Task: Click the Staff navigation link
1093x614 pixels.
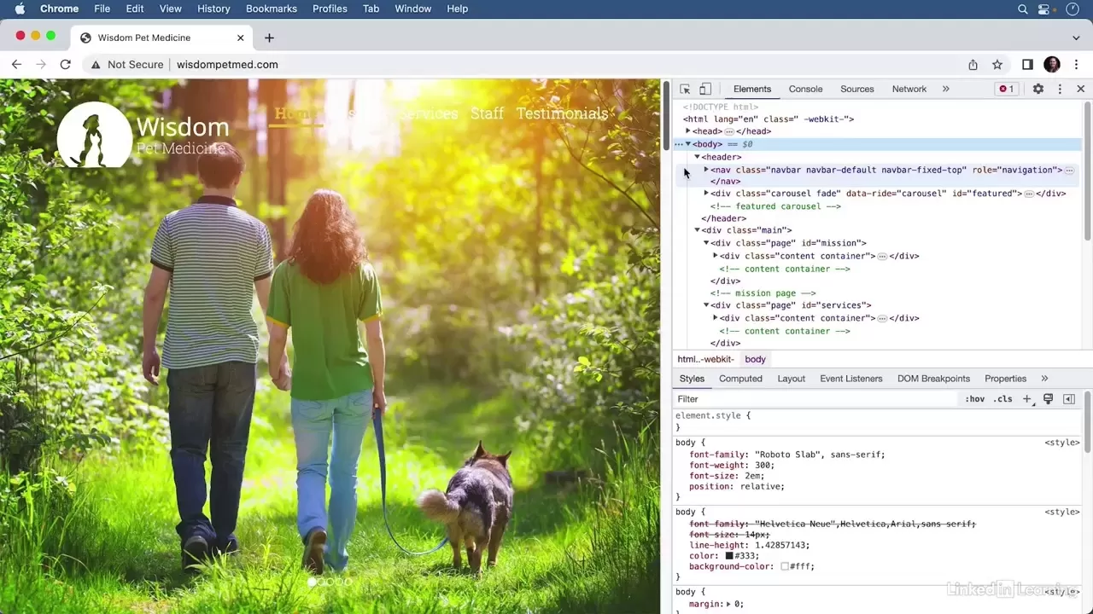Action: pyautogui.click(x=487, y=113)
